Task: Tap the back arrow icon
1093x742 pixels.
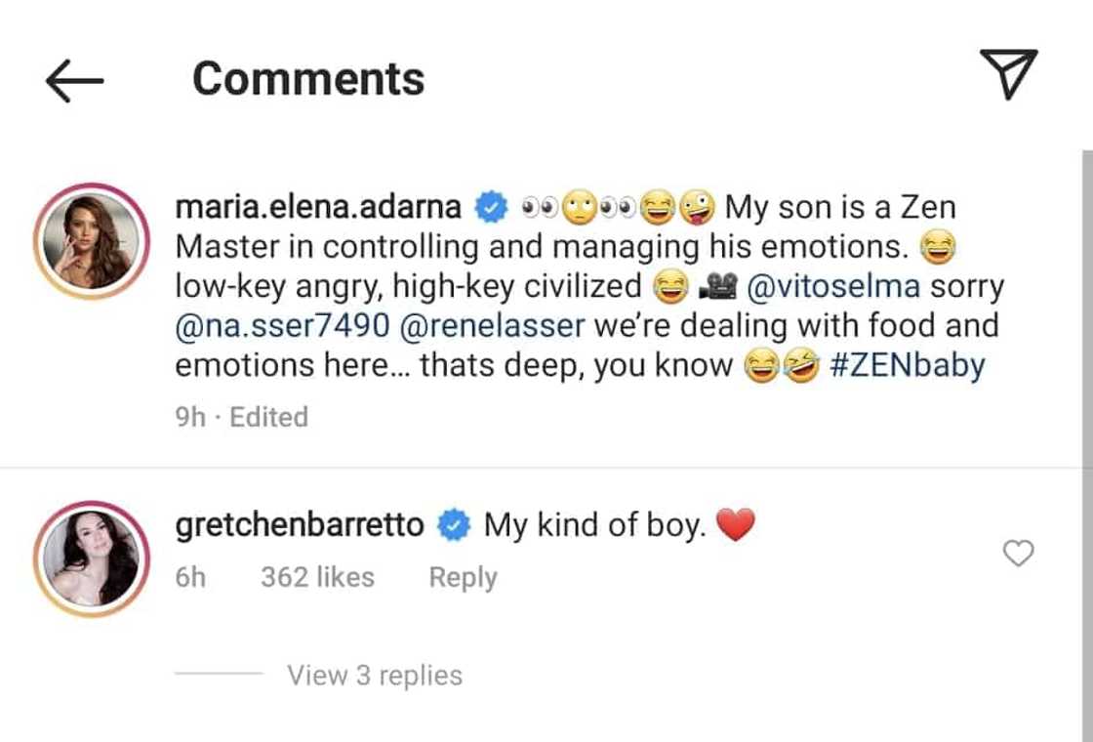Action: [74, 80]
